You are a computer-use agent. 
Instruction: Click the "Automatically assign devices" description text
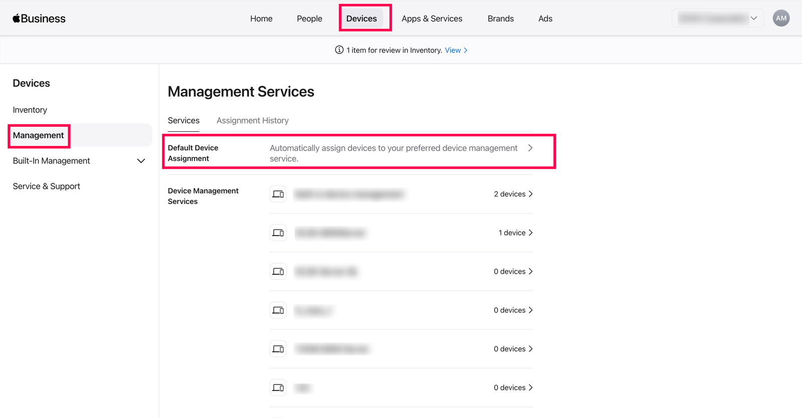tap(393, 153)
